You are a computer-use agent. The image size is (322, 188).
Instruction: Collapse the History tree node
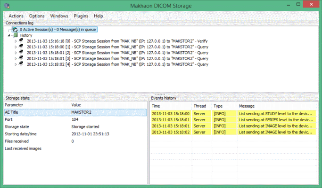[x=9, y=35]
